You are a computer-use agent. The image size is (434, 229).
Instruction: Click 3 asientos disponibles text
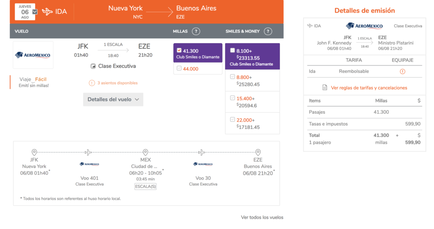(117, 83)
